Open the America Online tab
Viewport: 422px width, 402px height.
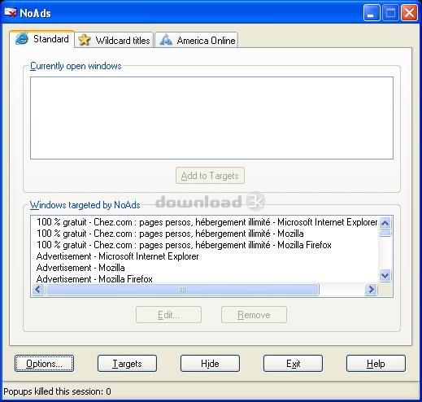pyautogui.click(x=197, y=40)
